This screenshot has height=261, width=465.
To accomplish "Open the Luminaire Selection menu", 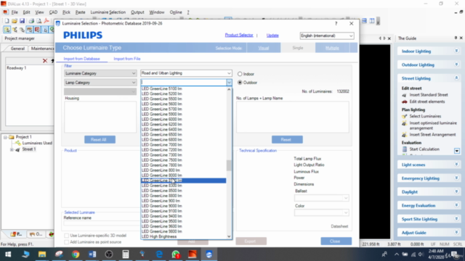I will (108, 12).
